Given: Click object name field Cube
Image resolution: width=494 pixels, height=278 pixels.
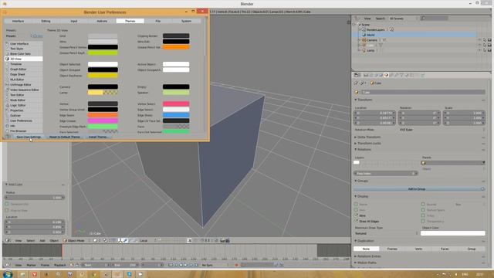Looking at the screenshot, I should tap(423, 92).
